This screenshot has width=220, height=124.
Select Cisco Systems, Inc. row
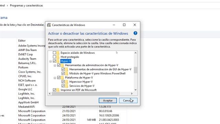30,72
